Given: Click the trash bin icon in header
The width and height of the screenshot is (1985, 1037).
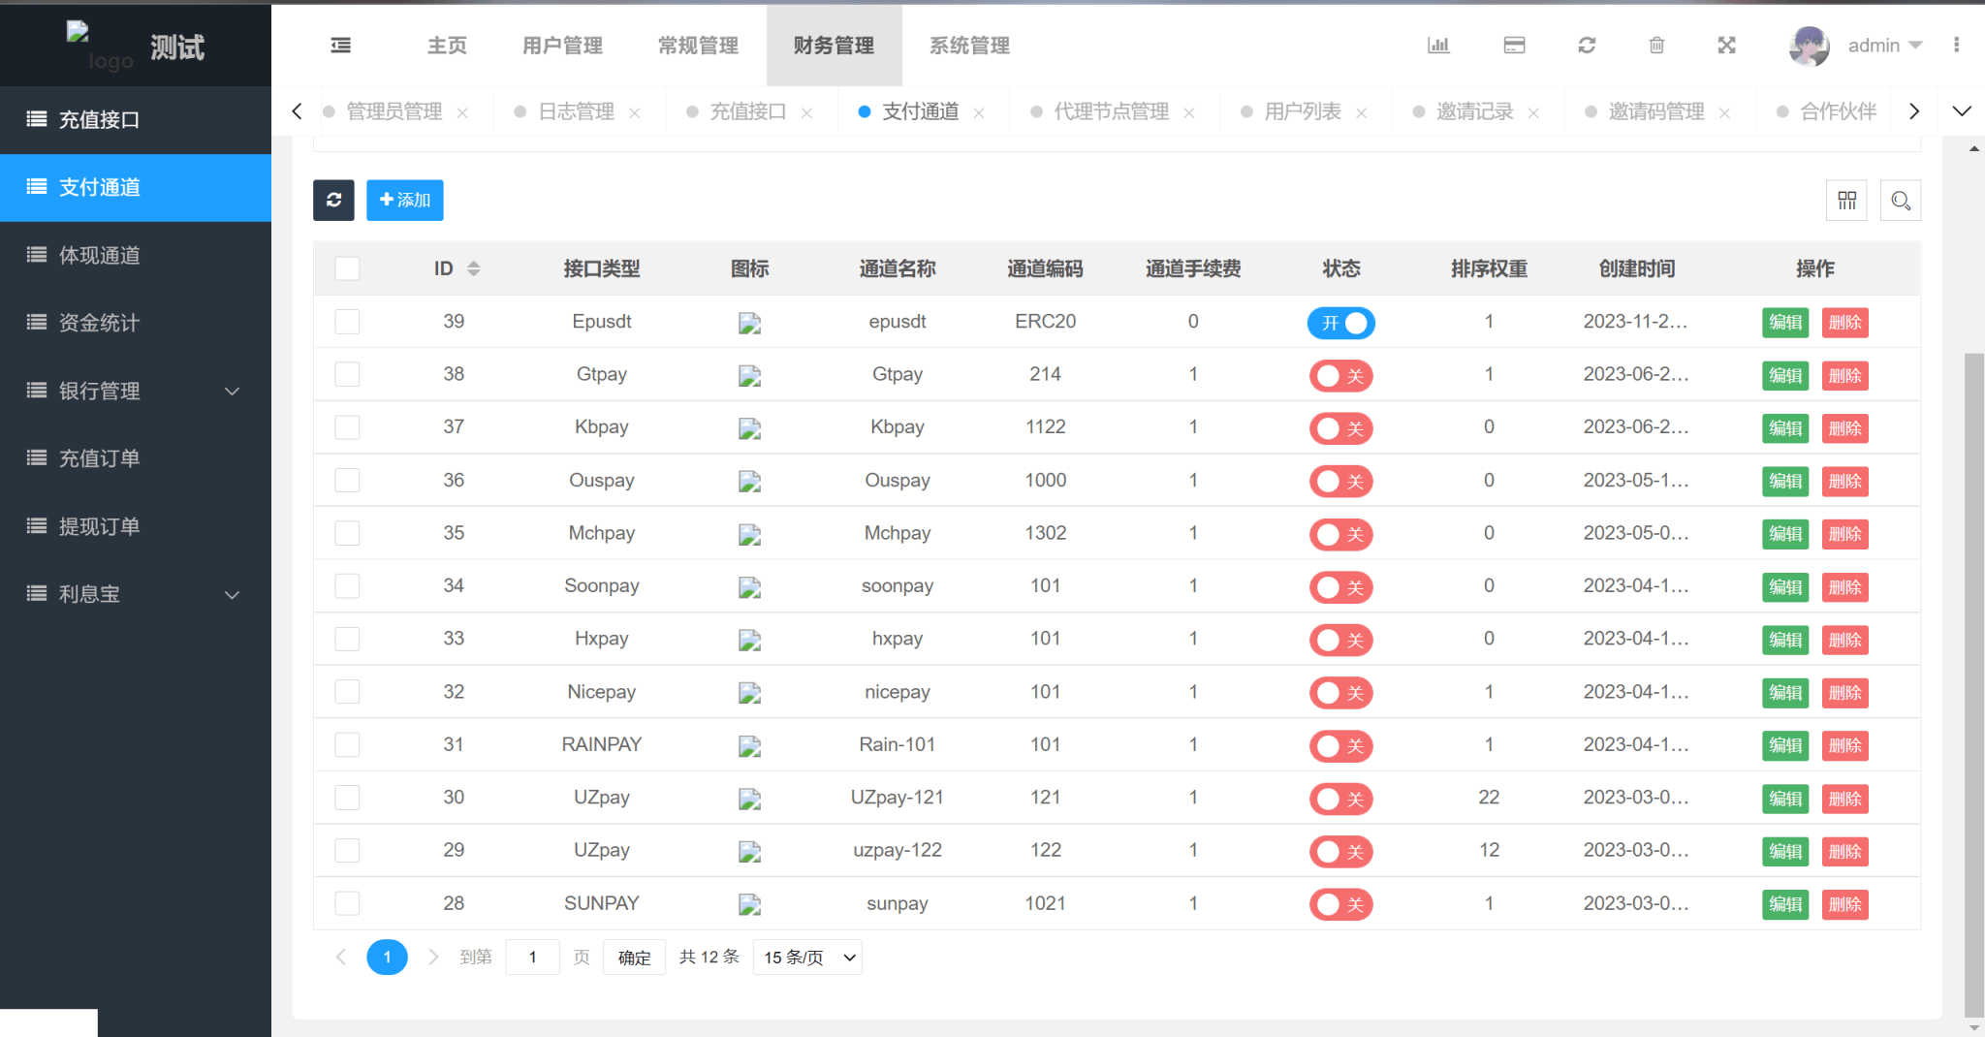Looking at the screenshot, I should coord(1656,46).
